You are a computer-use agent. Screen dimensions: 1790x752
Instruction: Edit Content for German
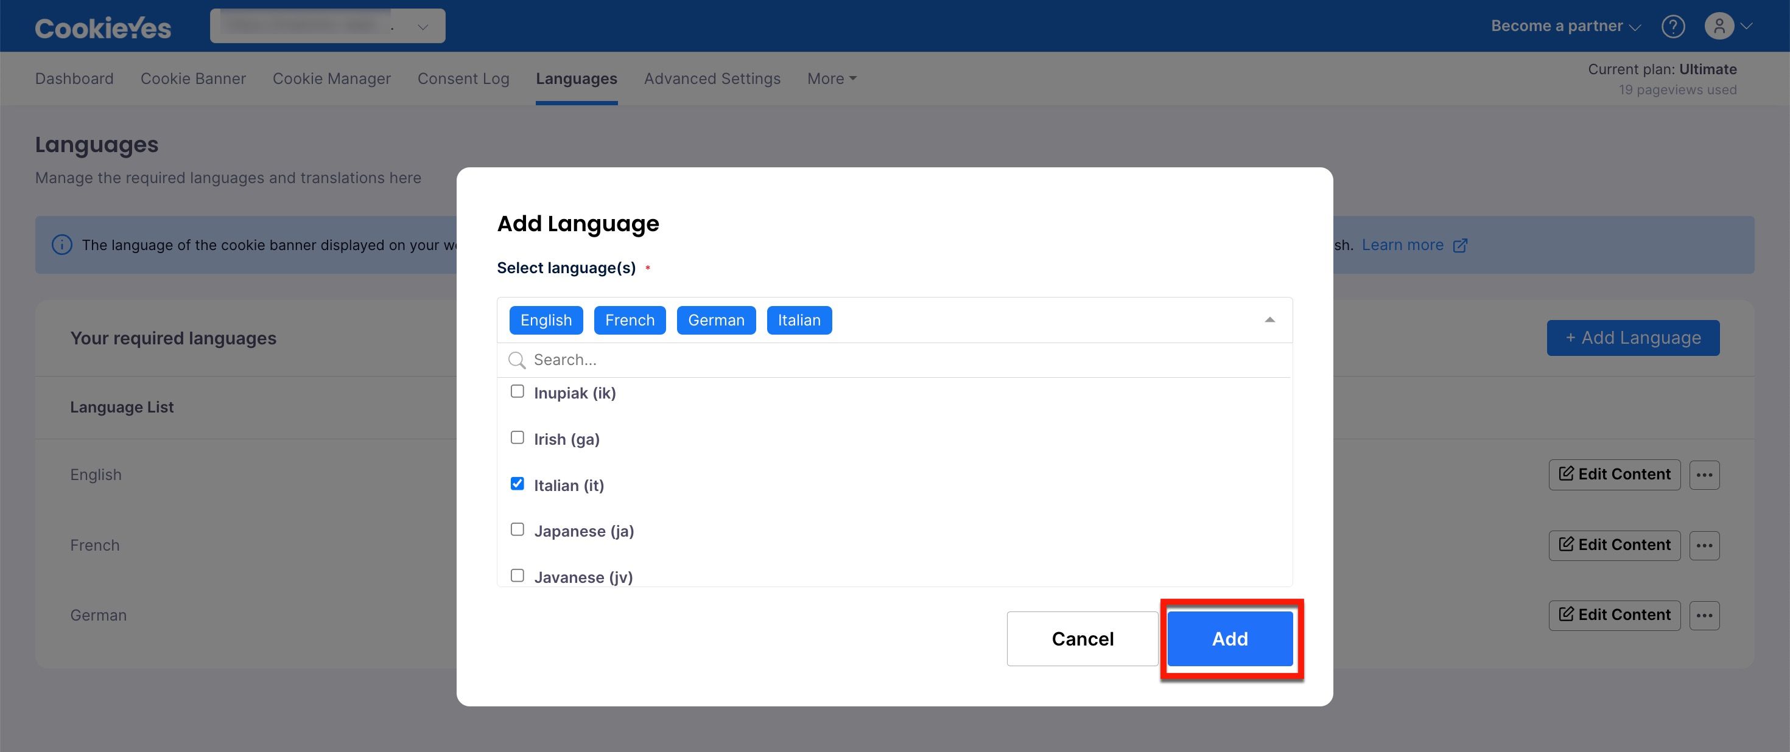pyautogui.click(x=1614, y=616)
